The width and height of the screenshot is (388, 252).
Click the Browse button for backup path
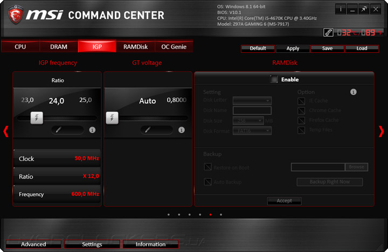357,167
